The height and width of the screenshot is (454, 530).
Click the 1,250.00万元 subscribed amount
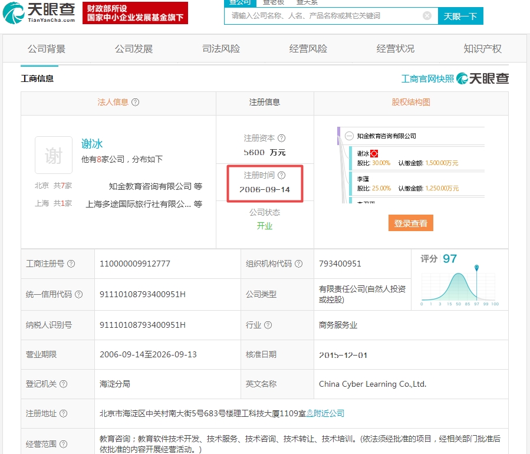coord(442,188)
